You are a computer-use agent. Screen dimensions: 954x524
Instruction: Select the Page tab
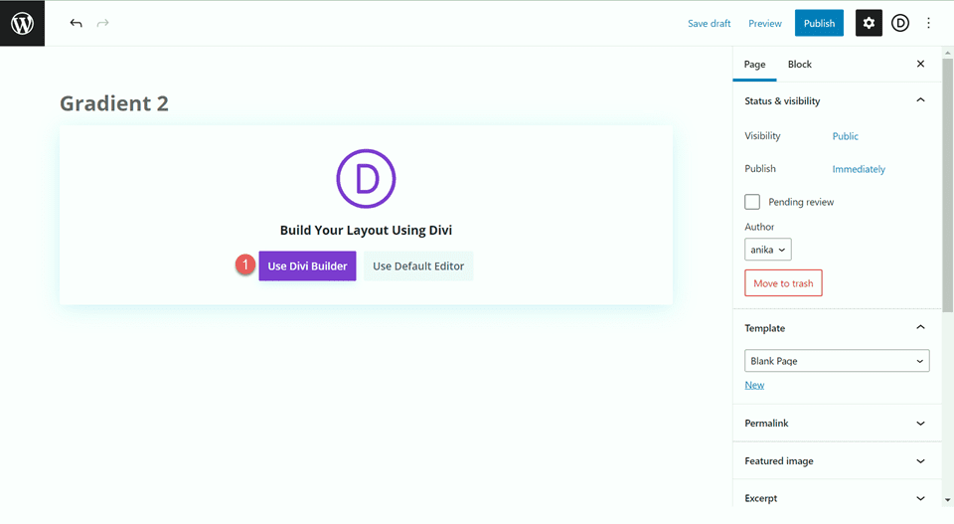tap(754, 65)
